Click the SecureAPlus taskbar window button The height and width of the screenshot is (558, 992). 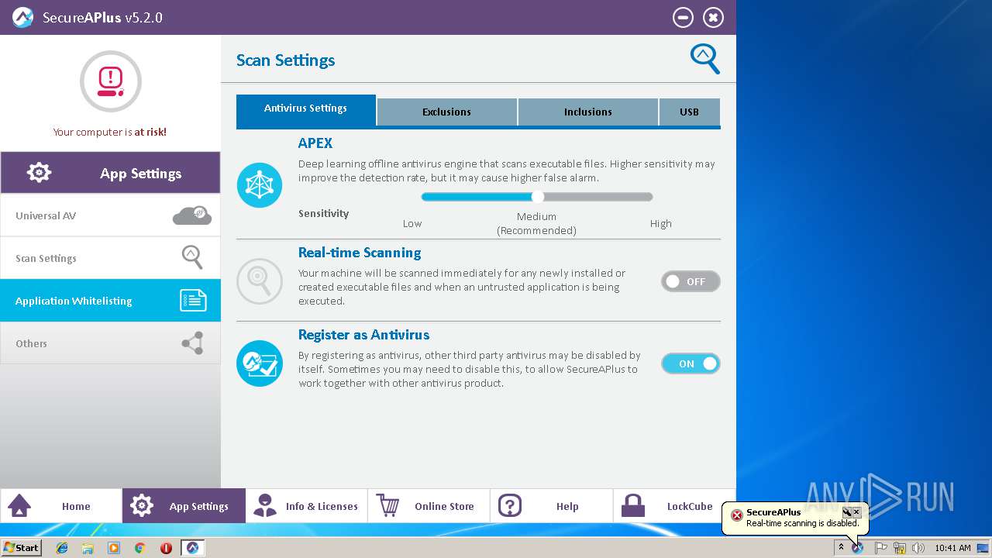[192, 548]
